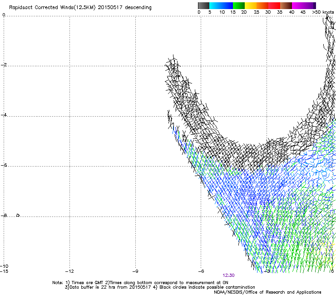This screenshot has width=336, height=295.
Task: Click the -2 latitude axis label
Action: [x=4, y=65]
